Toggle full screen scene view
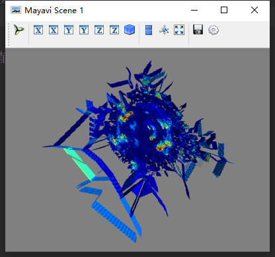Image resolution: width=275 pixels, height=257 pixels. [x=179, y=30]
